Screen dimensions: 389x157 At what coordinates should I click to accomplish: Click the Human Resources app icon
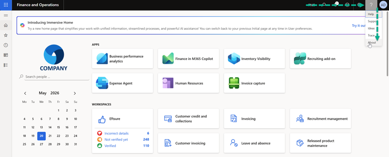[x=168, y=83]
